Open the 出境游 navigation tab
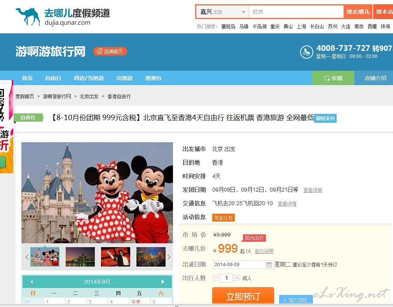393x307 pixels. (124, 78)
